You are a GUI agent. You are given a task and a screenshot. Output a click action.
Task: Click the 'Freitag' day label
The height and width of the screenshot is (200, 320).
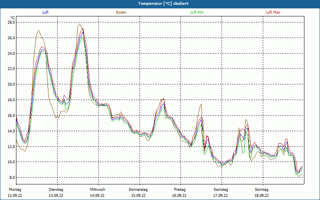[180, 190]
